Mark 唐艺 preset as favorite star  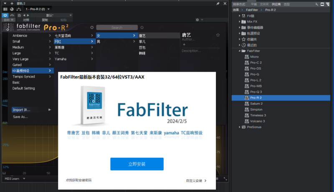(218, 35)
